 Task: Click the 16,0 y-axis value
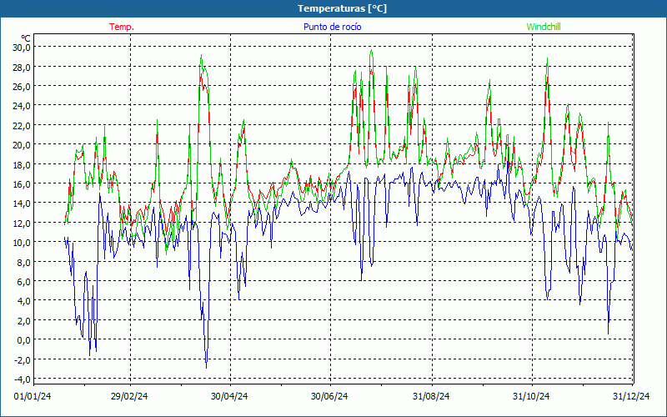point(22,183)
